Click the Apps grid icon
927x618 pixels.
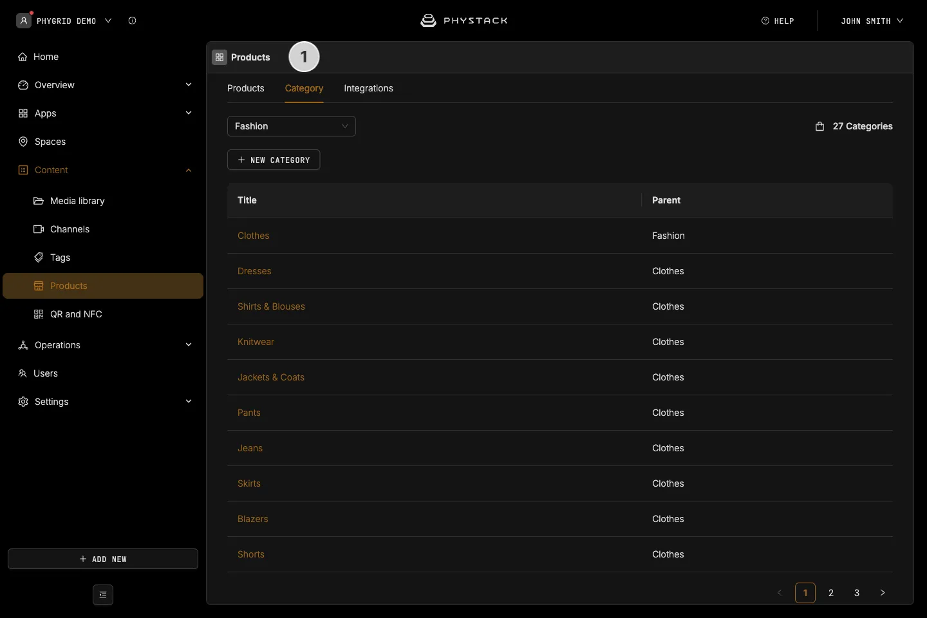(23, 113)
